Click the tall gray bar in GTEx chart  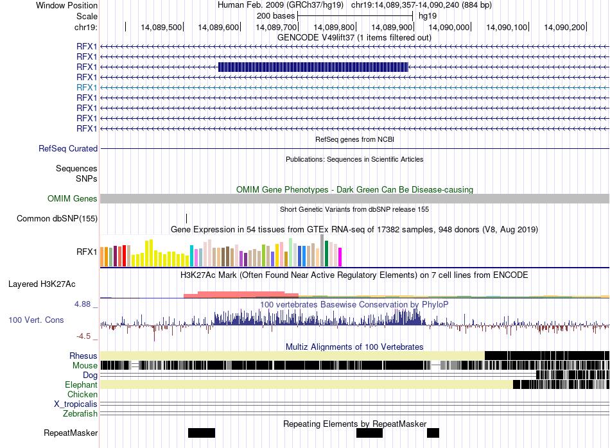coord(322,250)
